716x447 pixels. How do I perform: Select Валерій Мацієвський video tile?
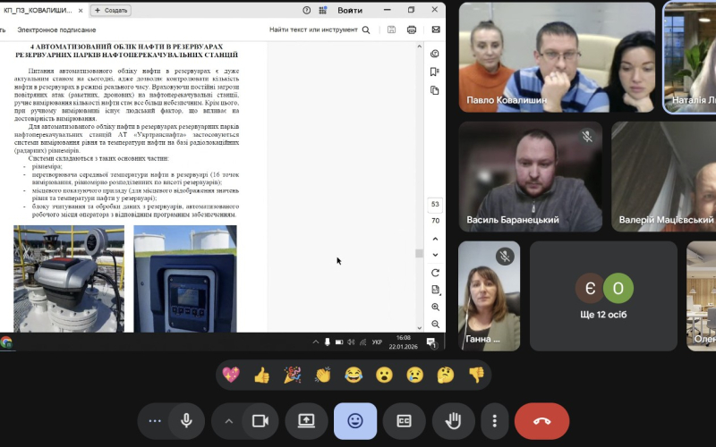(664, 176)
